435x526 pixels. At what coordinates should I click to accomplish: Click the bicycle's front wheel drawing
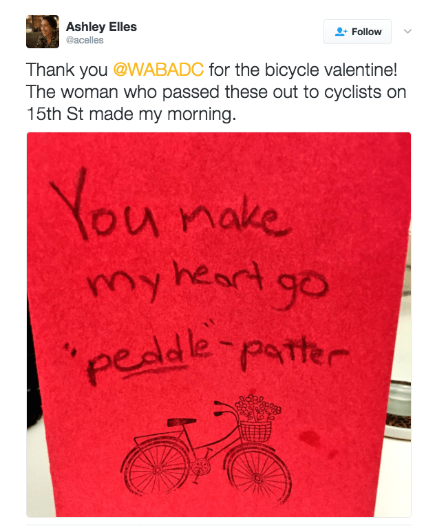pyautogui.click(x=257, y=477)
